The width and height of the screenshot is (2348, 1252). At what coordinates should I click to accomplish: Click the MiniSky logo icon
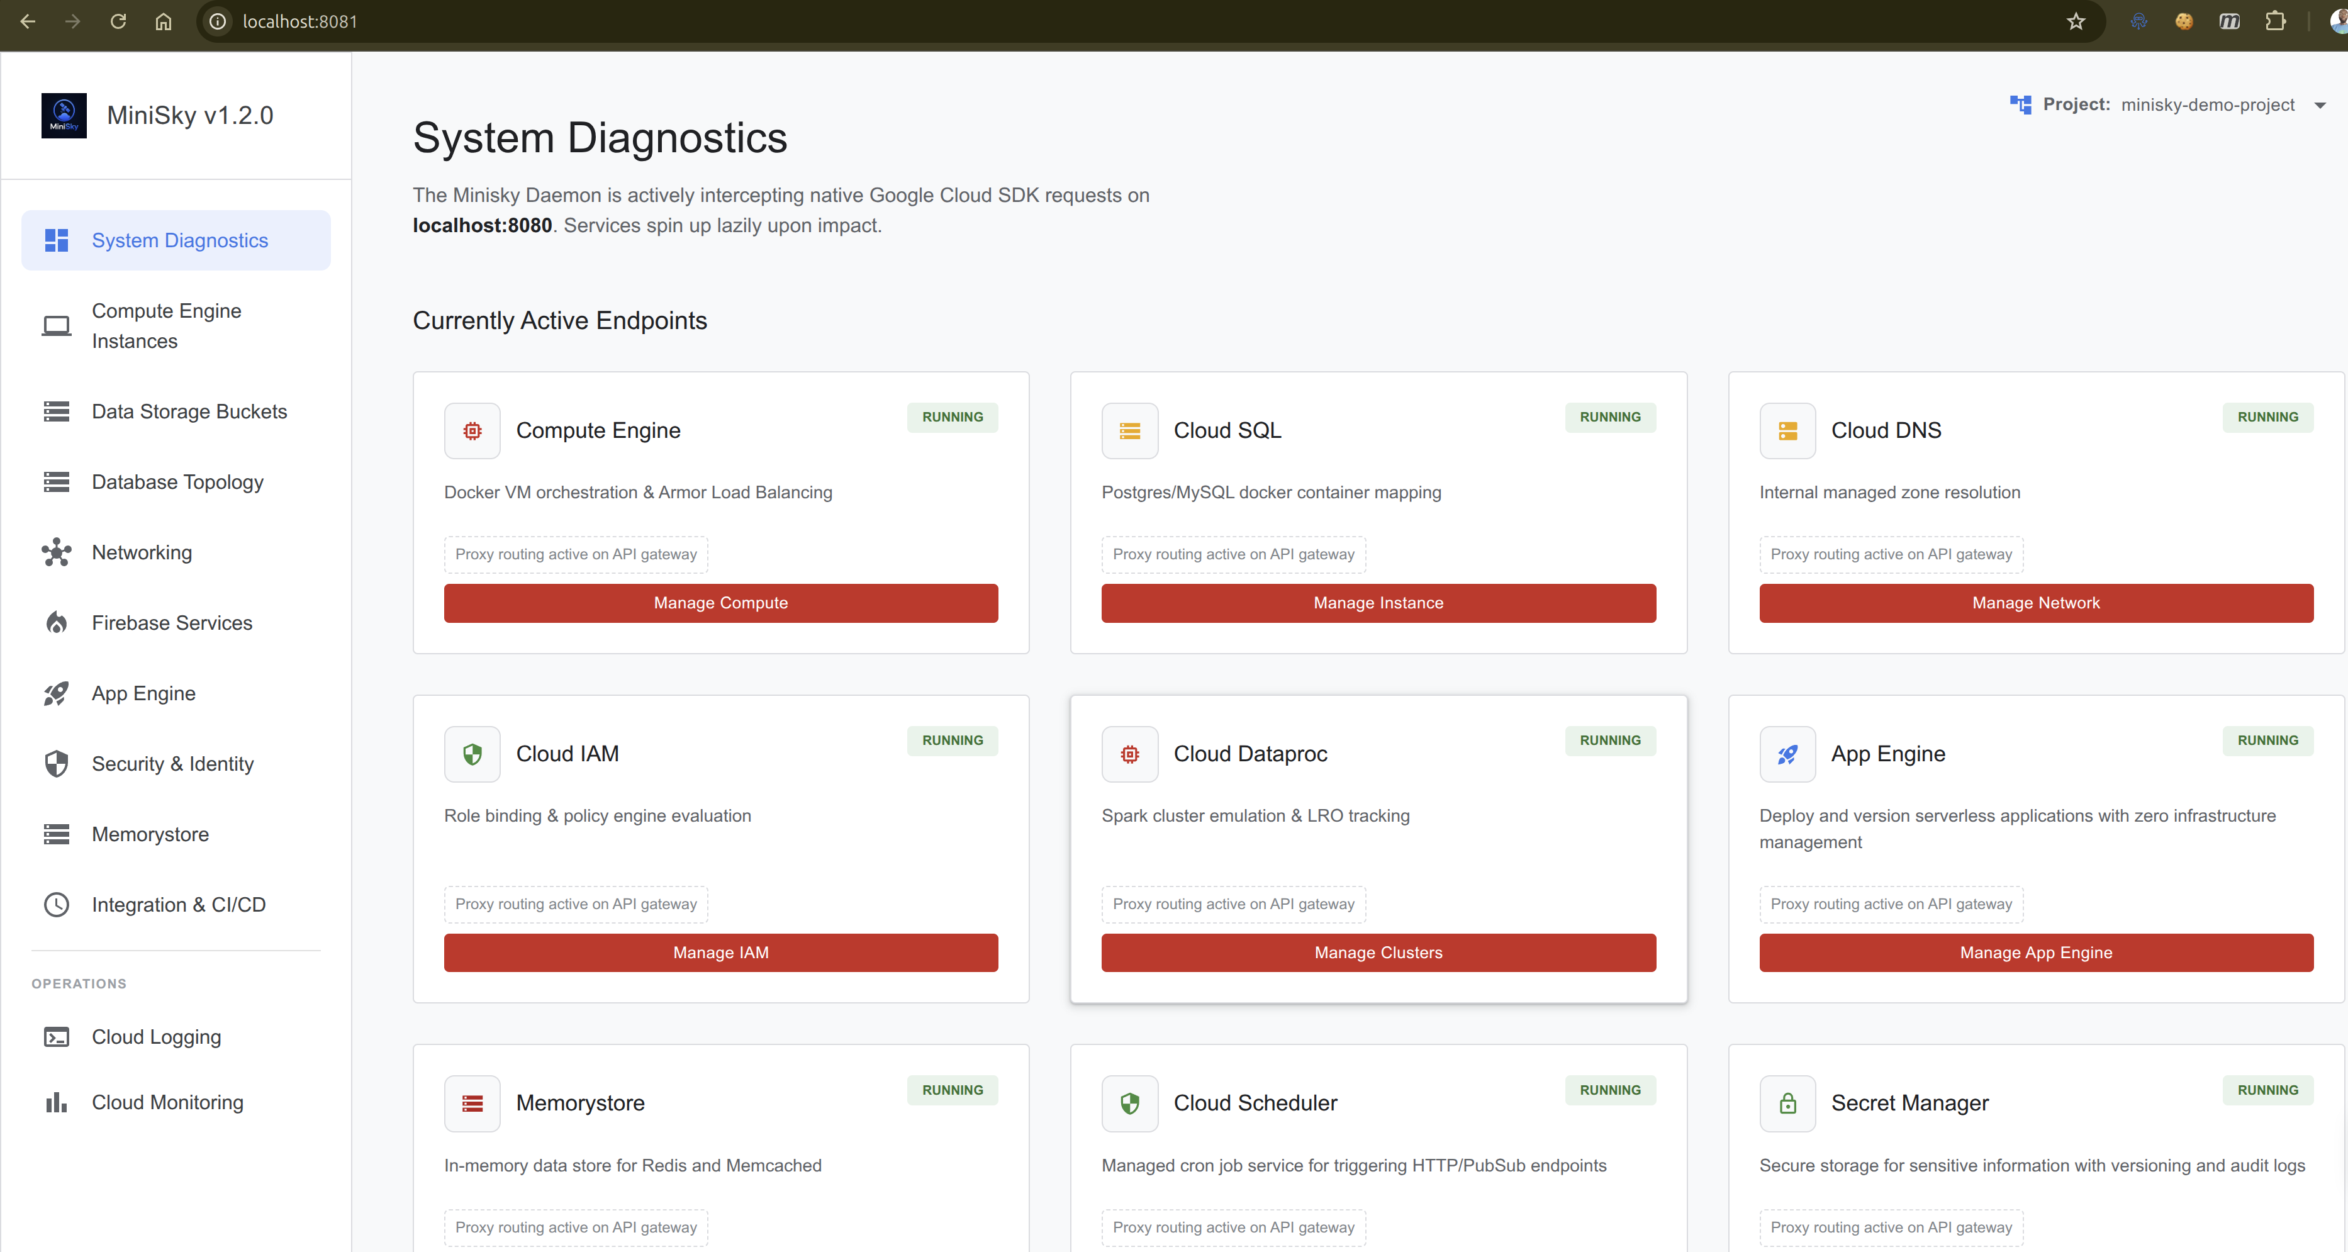[64, 116]
